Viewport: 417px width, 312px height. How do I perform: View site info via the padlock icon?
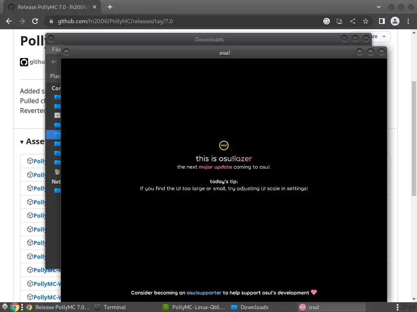click(51, 21)
